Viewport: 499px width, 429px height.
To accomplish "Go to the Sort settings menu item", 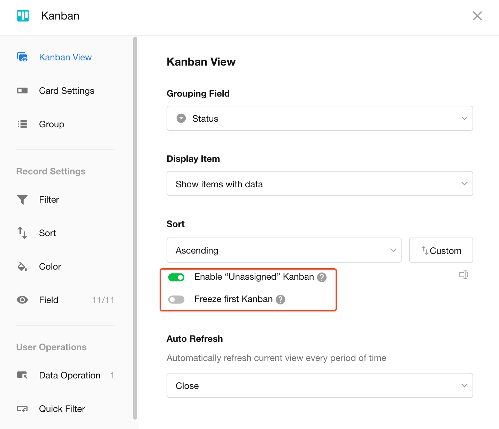I will 47,233.
